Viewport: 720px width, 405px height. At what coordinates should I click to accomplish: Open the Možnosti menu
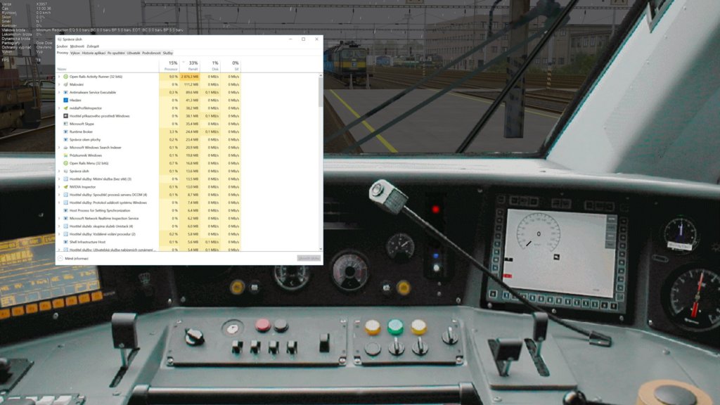[77, 46]
